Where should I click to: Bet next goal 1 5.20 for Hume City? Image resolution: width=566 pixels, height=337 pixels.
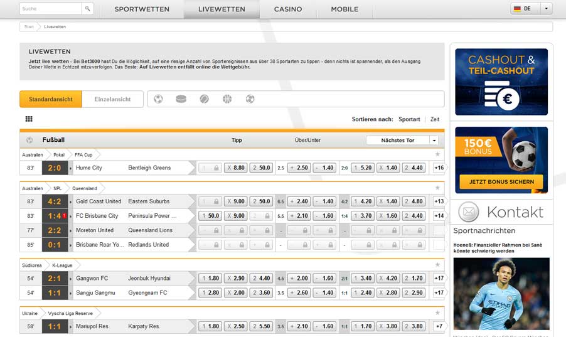pos(363,168)
